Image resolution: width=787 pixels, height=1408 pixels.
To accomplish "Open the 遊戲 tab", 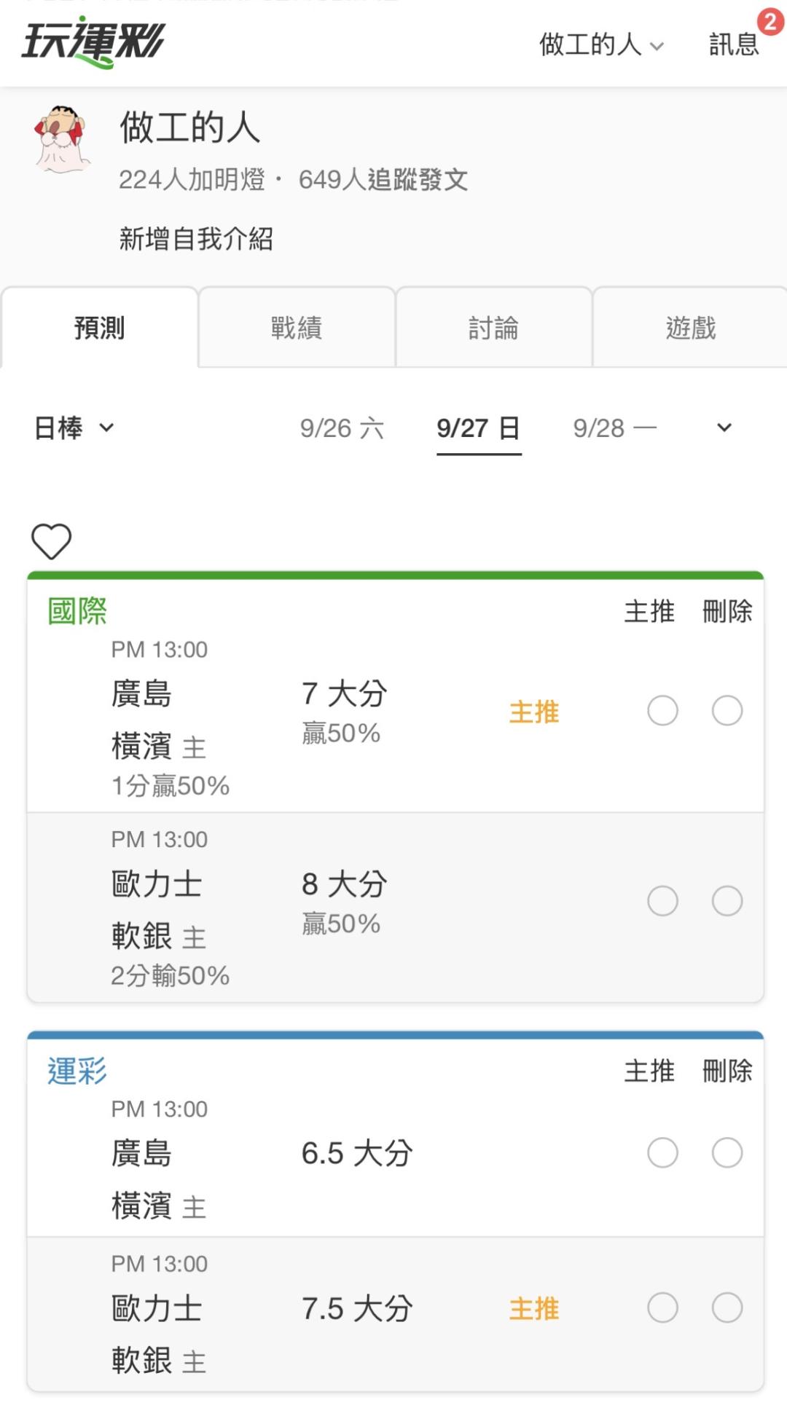I will [x=690, y=328].
